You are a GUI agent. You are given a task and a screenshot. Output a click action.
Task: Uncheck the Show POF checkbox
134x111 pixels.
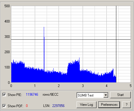(x=4, y=106)
